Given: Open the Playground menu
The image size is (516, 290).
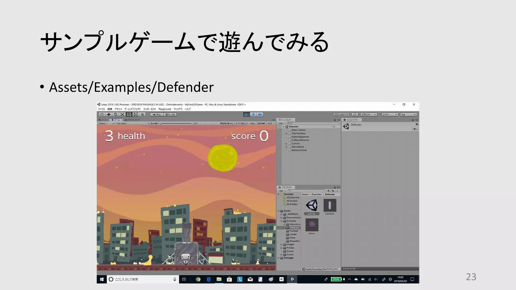Looking at the screenshot, I should click(165, 109).
